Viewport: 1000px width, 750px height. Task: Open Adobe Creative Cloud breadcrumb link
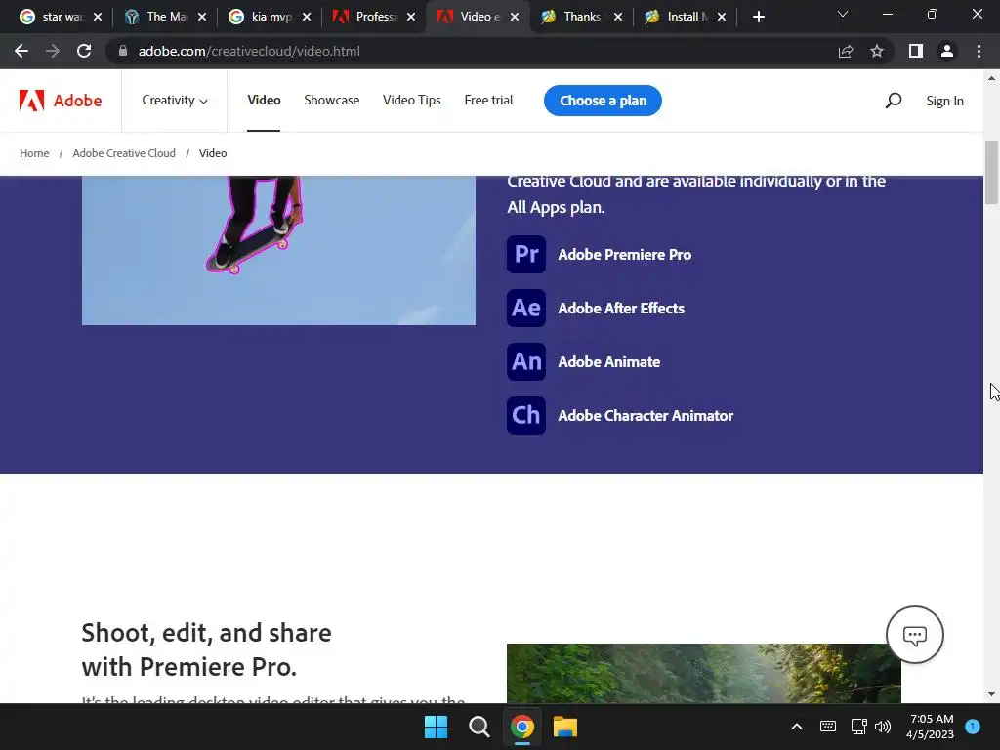pos(124,153)
